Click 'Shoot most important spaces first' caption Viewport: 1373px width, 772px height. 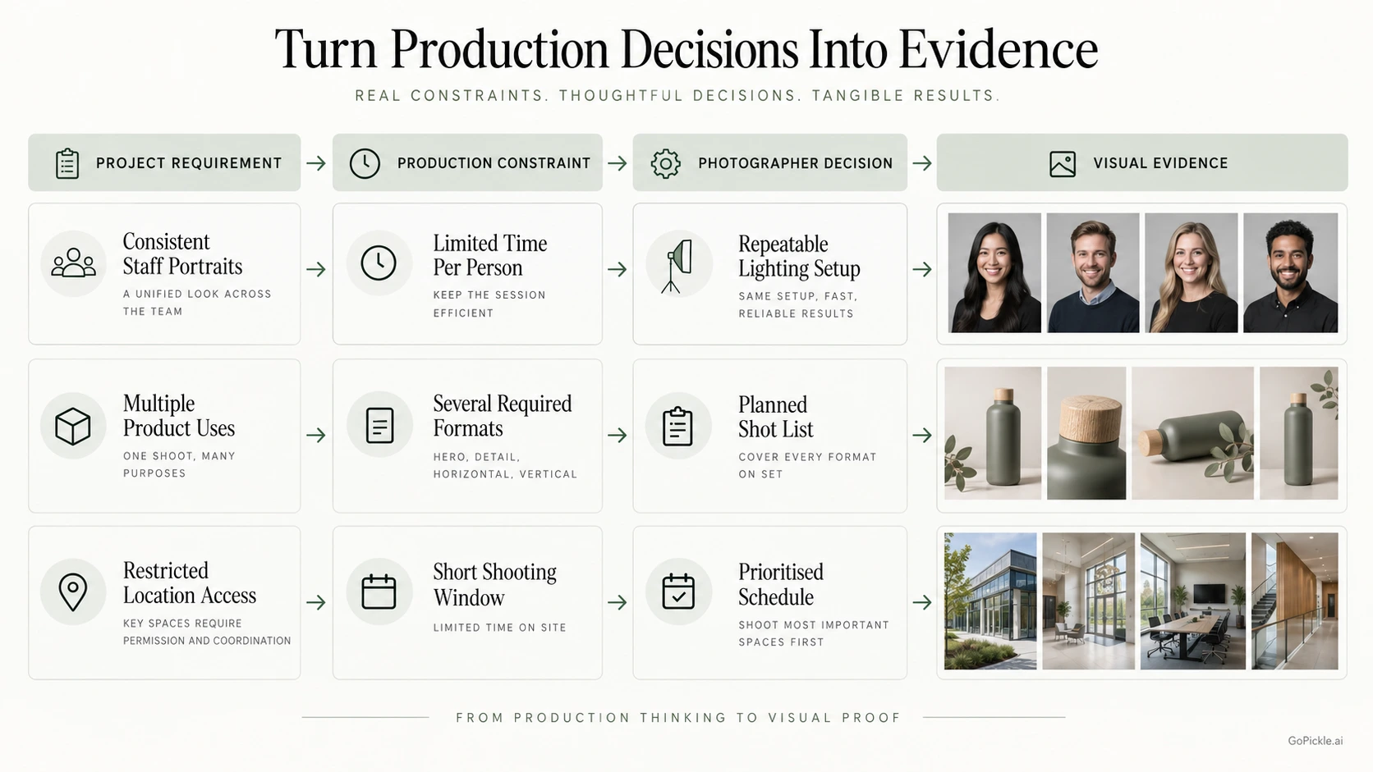pos(814,633)
